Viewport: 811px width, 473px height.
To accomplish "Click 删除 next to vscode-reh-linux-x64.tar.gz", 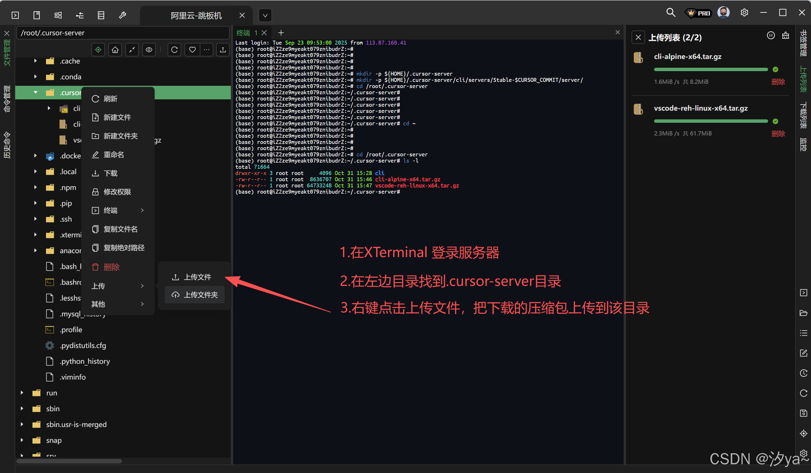I will click(x=778, y=133).
